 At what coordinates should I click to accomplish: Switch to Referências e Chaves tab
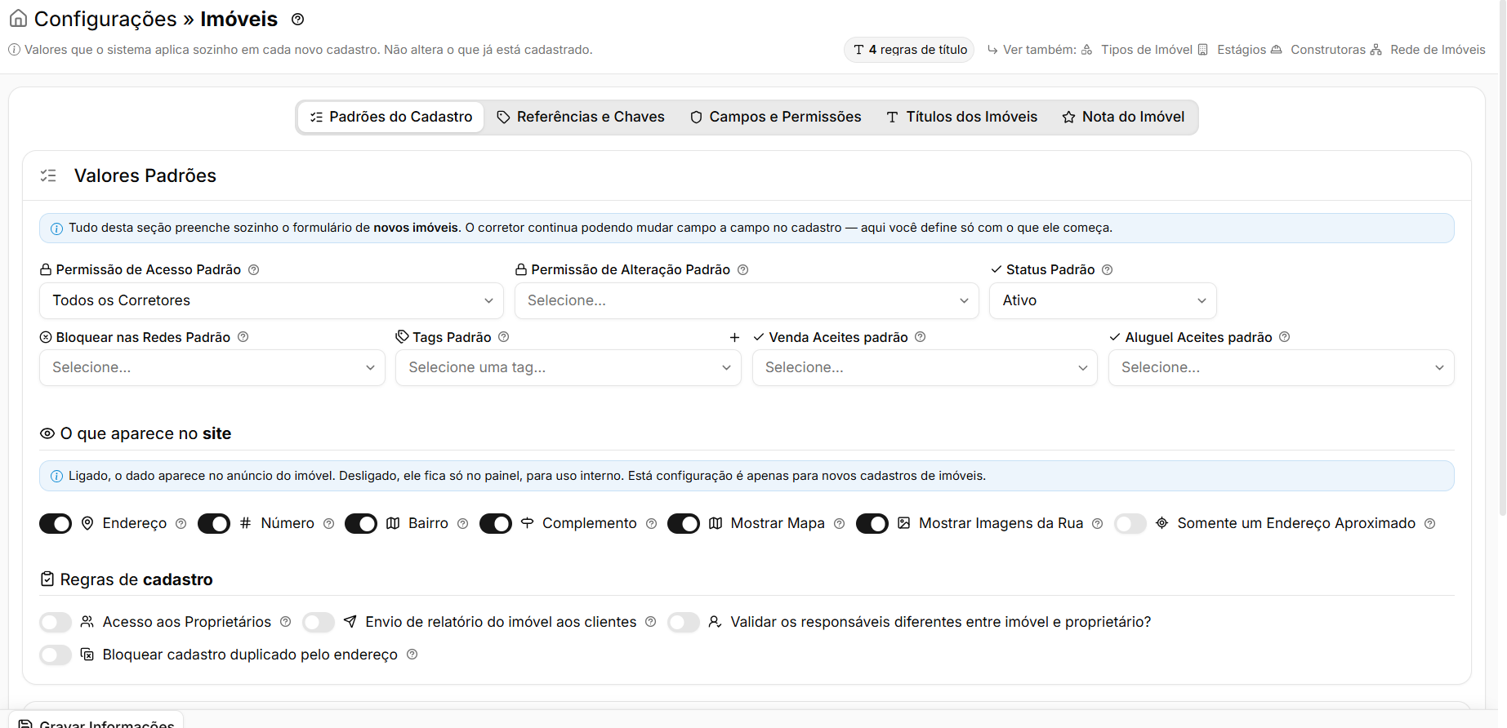[x=581, y=117]
